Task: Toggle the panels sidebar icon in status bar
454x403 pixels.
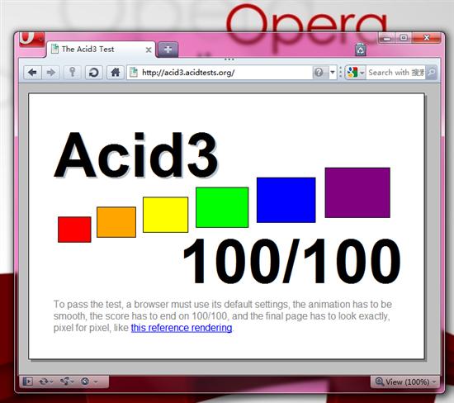Action: tap(27, 382)
